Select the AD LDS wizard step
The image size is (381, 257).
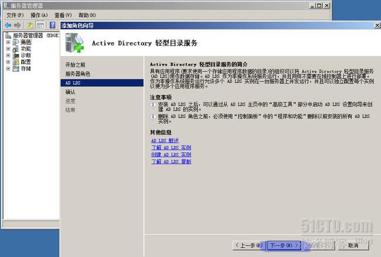click(102, 83)
